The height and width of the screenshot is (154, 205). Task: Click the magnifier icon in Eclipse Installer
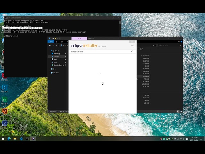coord(132,52)
